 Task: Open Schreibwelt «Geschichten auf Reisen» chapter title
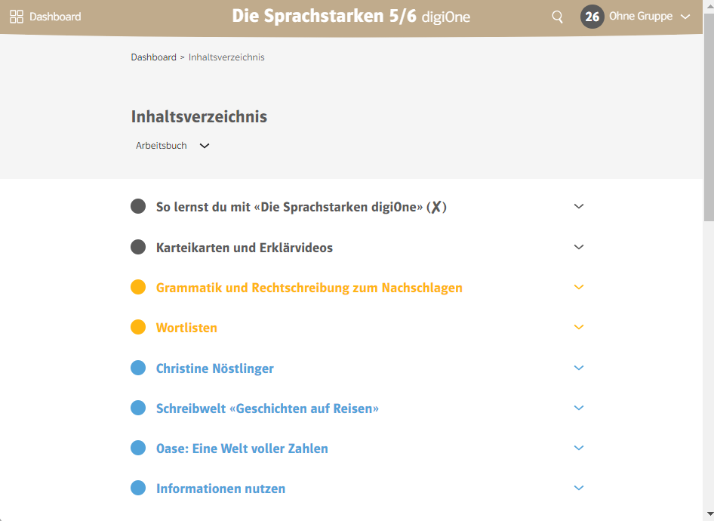pyautogui.click(x=267, y=408)
